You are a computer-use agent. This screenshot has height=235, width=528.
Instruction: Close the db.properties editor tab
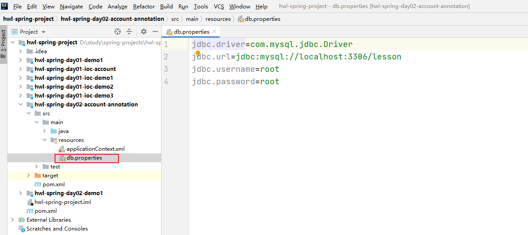click(214, 31)
